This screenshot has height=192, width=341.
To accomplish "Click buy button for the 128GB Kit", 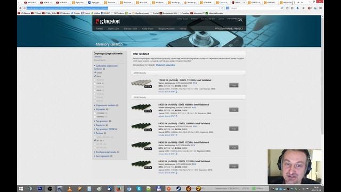I will 234,85.
